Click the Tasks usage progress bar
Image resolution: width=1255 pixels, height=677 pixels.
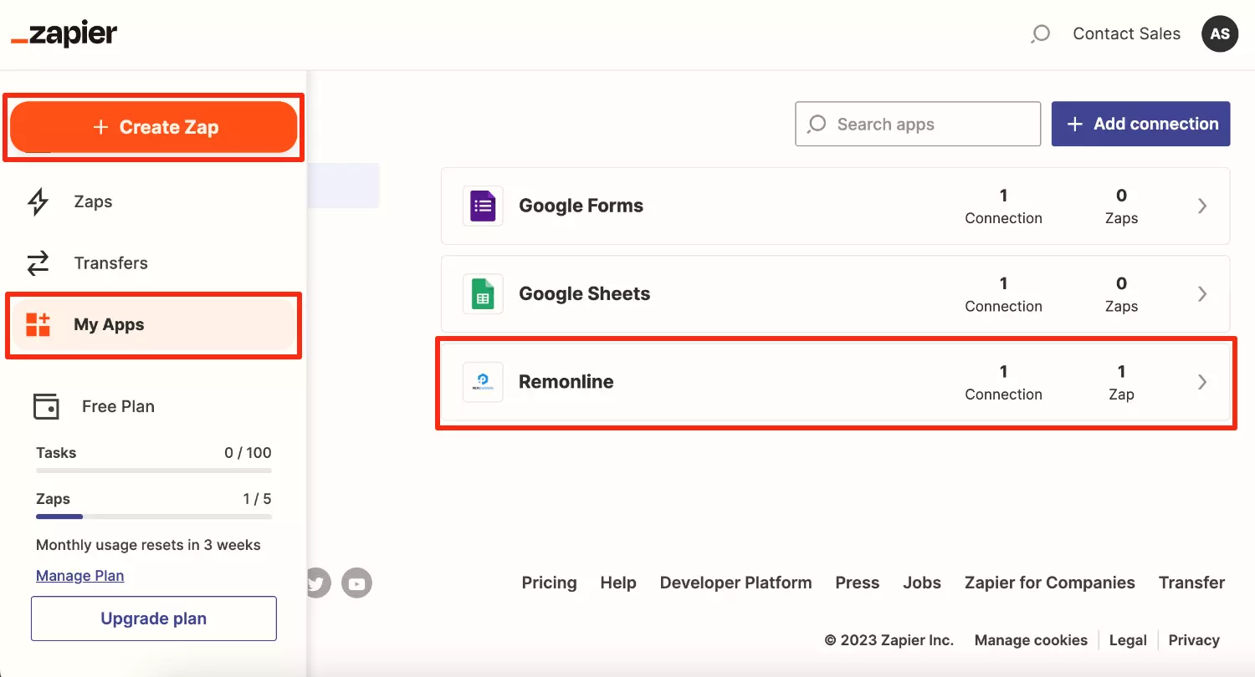coord(154,471)
